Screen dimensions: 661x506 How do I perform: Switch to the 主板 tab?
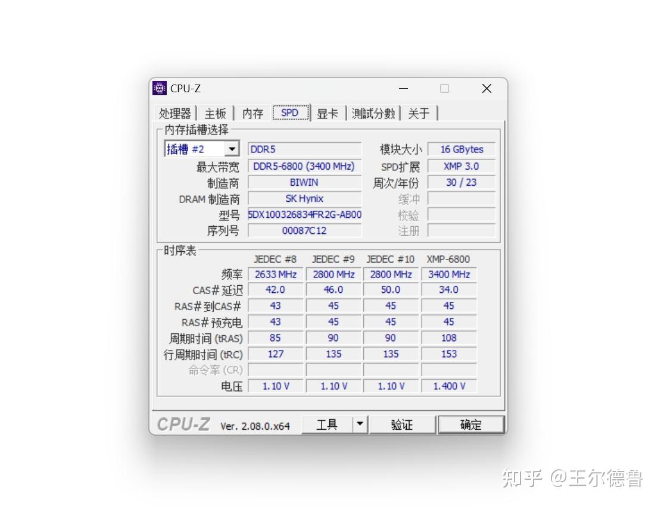(x=216, y=113)
